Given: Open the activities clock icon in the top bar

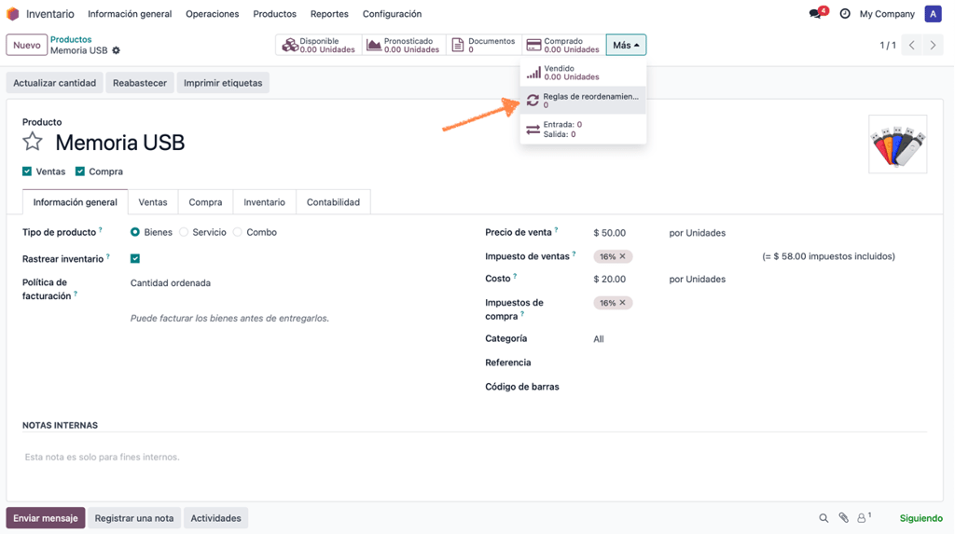Looking at the screenshot, I should [845, 13].
